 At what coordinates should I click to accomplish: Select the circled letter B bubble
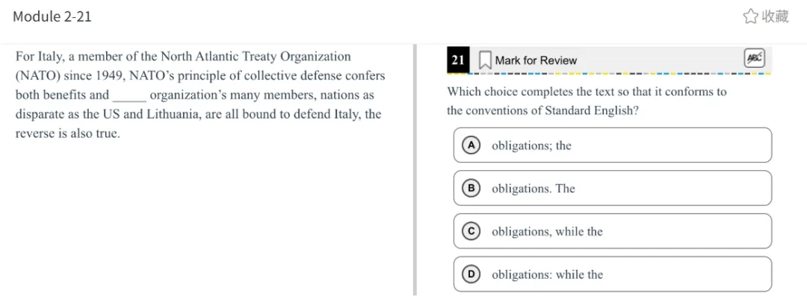[471, 189]
